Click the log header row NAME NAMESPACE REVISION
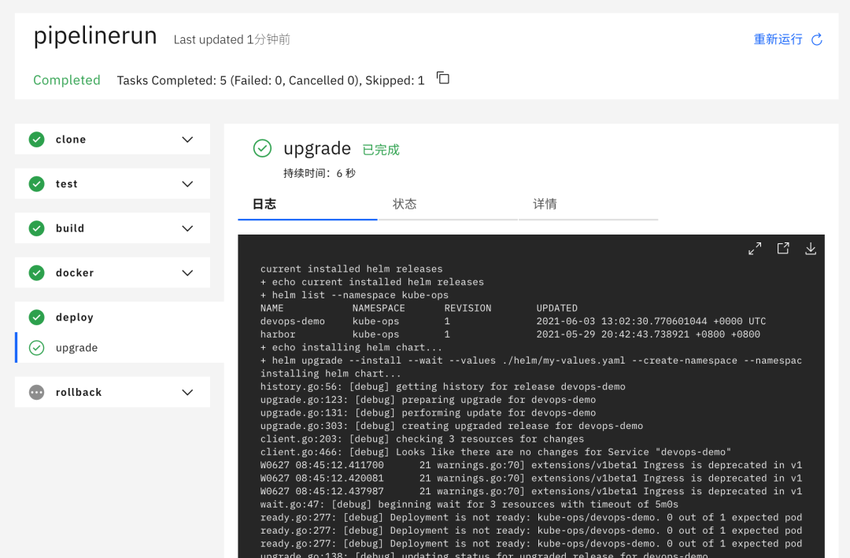 coord(419,308)
